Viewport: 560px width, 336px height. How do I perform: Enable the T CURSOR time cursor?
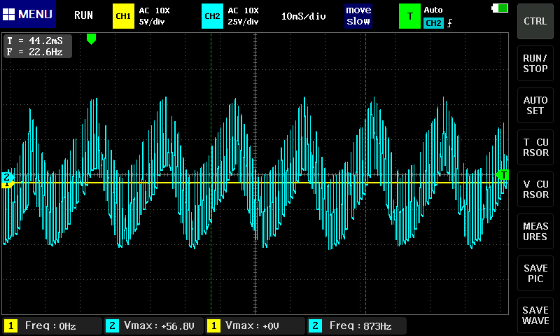[x=535, y=147]
